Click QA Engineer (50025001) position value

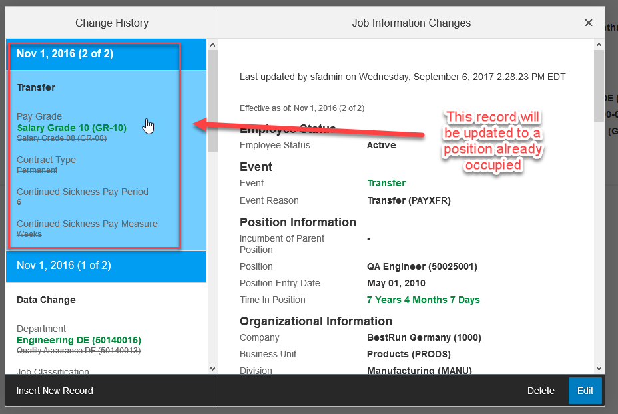point(422,266)
